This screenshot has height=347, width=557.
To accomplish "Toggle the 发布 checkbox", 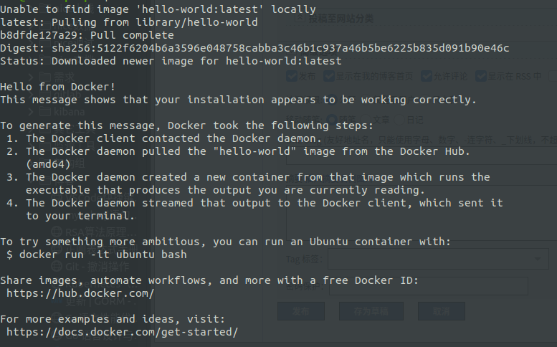I will point(292,76).
